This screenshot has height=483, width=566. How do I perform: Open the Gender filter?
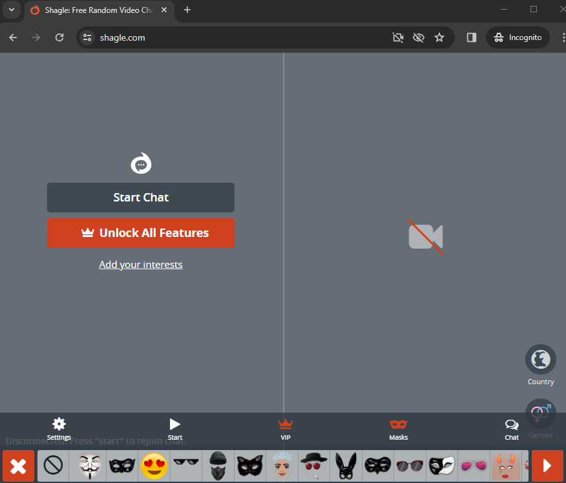541,414
